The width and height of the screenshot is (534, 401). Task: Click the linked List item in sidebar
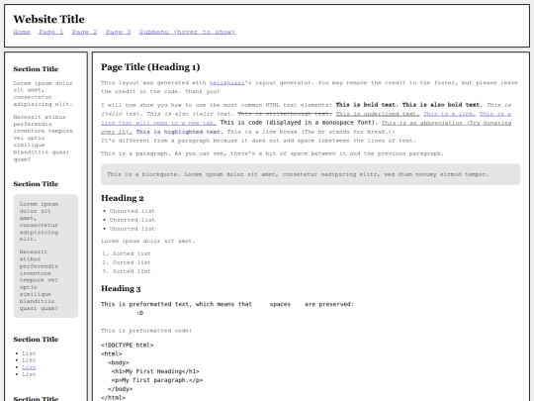29,367
